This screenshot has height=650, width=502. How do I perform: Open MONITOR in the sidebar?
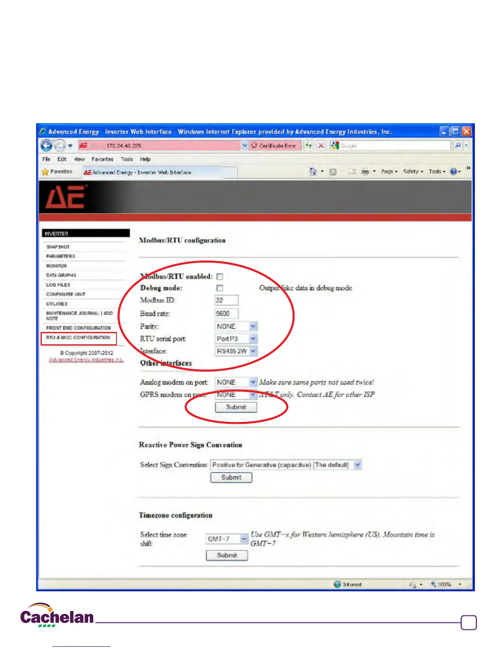pyautogui.click(x=56, y=266)
